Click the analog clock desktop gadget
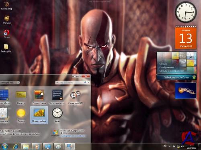201x150 pixels. point(186,12)
